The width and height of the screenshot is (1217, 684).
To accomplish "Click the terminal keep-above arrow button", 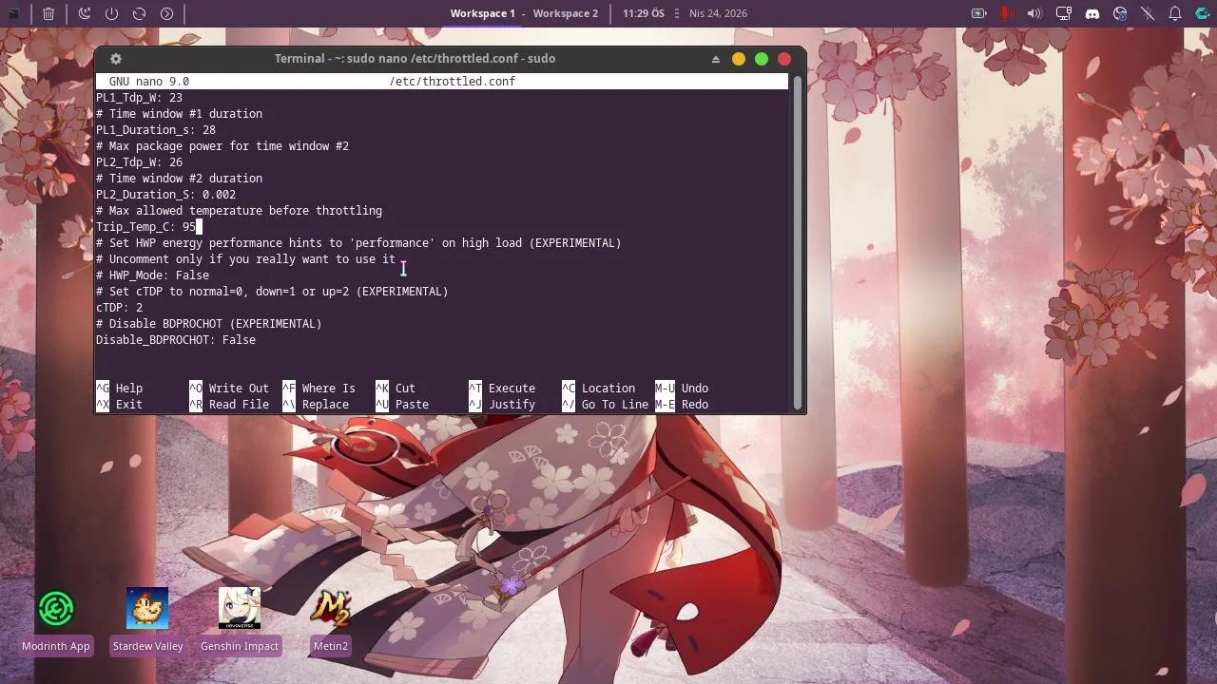I will pos(716,59).
